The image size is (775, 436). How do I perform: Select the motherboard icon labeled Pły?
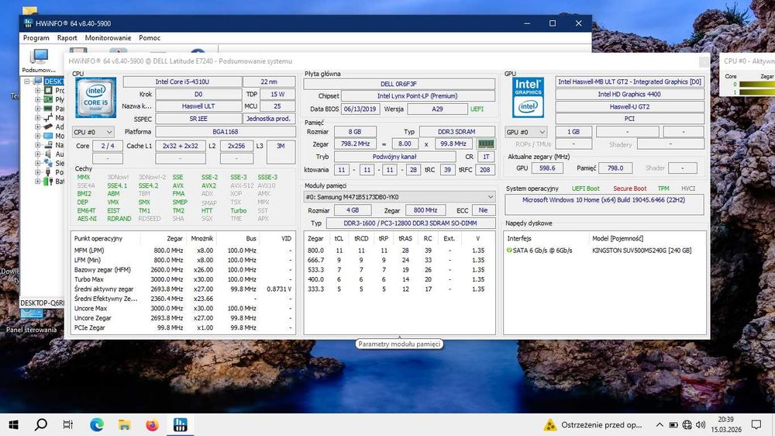pyautogui.click(x=48, y=99)
